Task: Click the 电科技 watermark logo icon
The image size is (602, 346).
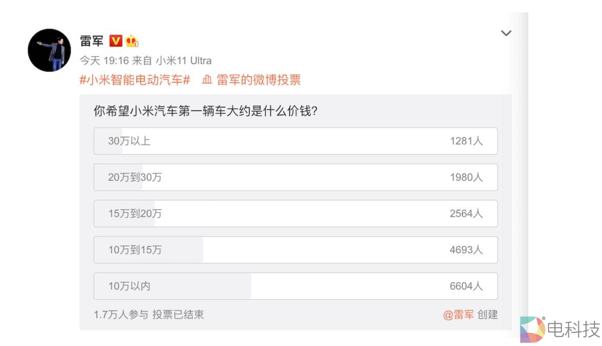Action: (x=532, y=329)
